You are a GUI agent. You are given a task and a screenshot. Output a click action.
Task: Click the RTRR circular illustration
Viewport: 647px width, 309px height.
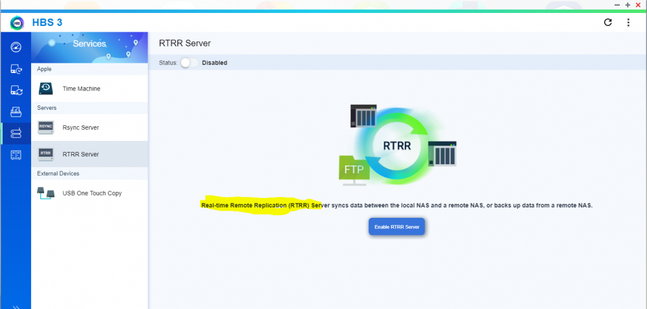pos(397,145)
